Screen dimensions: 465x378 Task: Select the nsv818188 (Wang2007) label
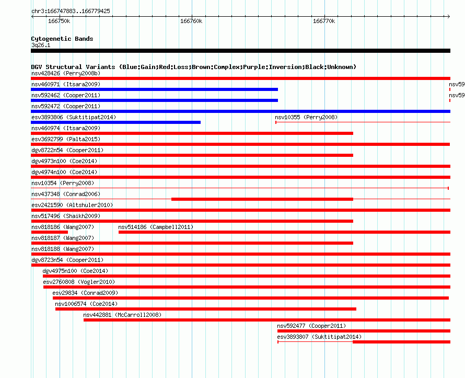[63, 249]
